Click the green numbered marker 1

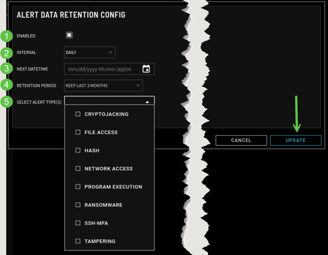(6, 36)
